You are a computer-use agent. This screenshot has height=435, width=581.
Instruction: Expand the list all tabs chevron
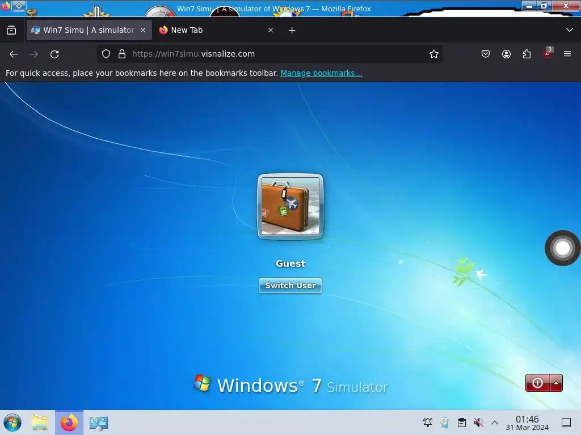click(570, 30)
